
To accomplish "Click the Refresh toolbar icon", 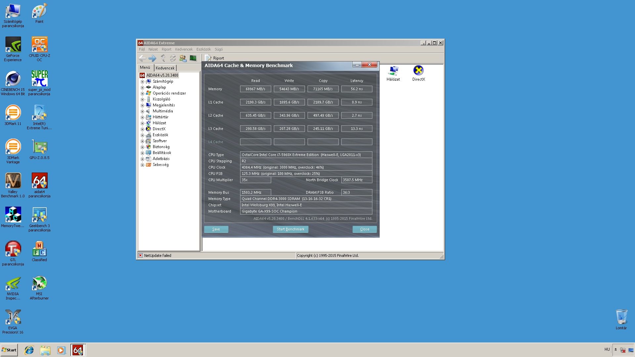I will click(173, 58).
